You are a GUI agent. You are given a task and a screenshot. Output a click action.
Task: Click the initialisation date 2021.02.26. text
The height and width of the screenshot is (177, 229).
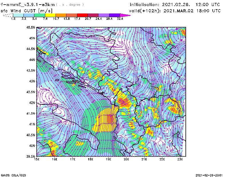tap(176, 5)
